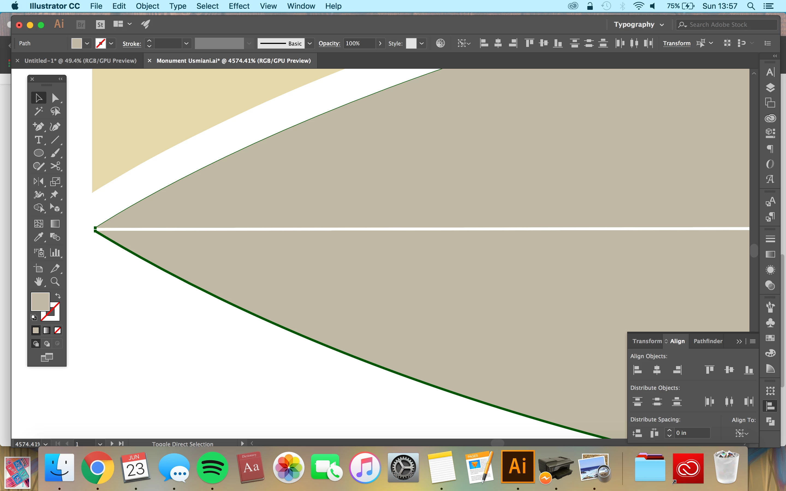Choose the Scissors tool
The height and width of the screenshot is (491, 786).
[x=55, y=166]
